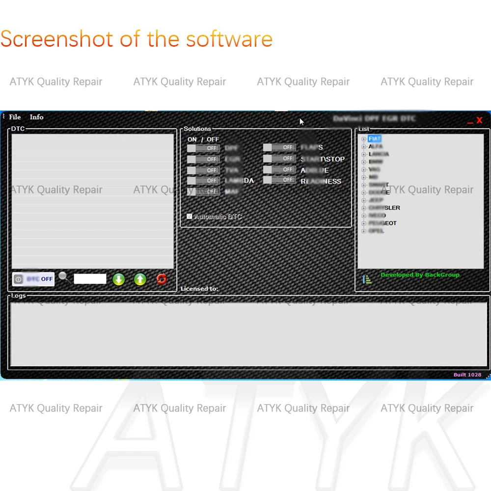
Task: Toggle the FLAPS solution switch
Action: point(279,147)
